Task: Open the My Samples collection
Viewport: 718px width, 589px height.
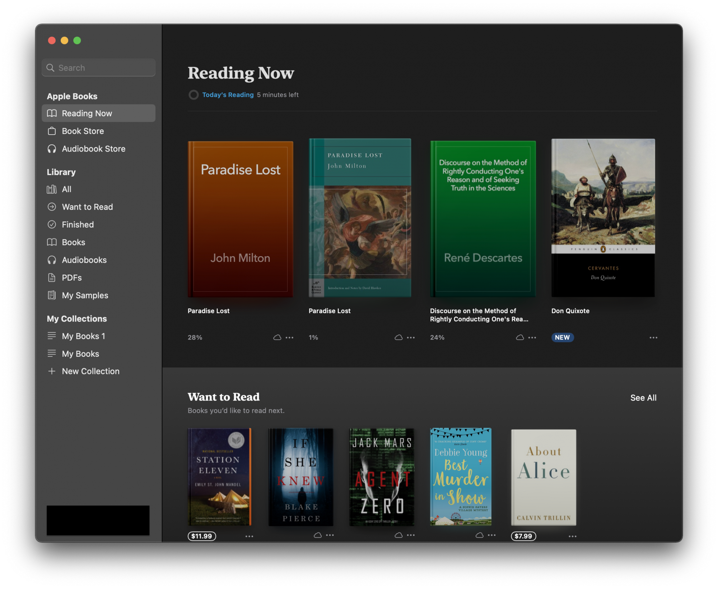Action: coord(98,295)
